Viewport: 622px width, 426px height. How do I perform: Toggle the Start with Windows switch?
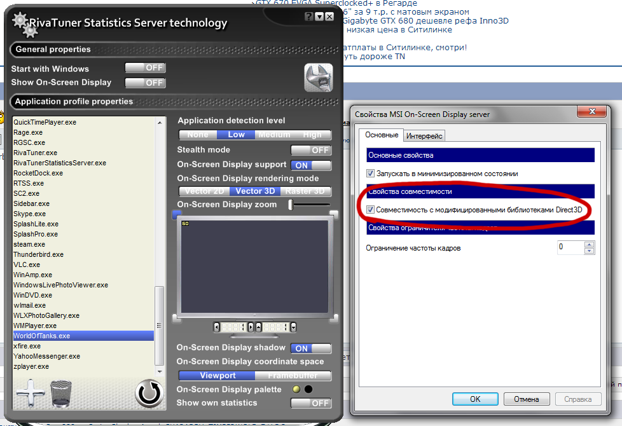(145, 68)
